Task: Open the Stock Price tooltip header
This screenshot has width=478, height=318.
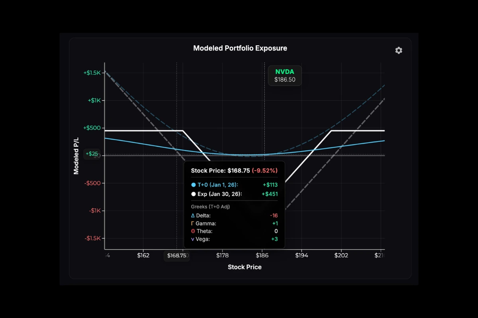Action: [x=219, y=171]
